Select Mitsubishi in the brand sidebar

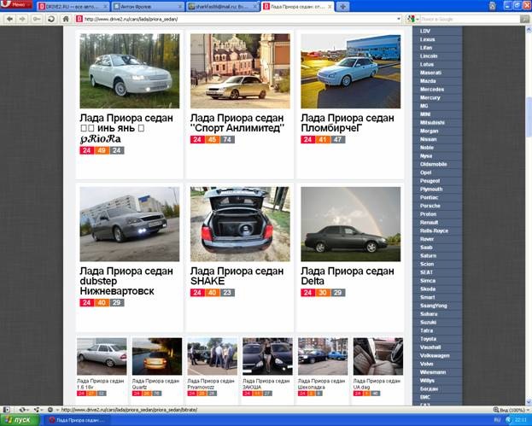click(x=432, y=122)
